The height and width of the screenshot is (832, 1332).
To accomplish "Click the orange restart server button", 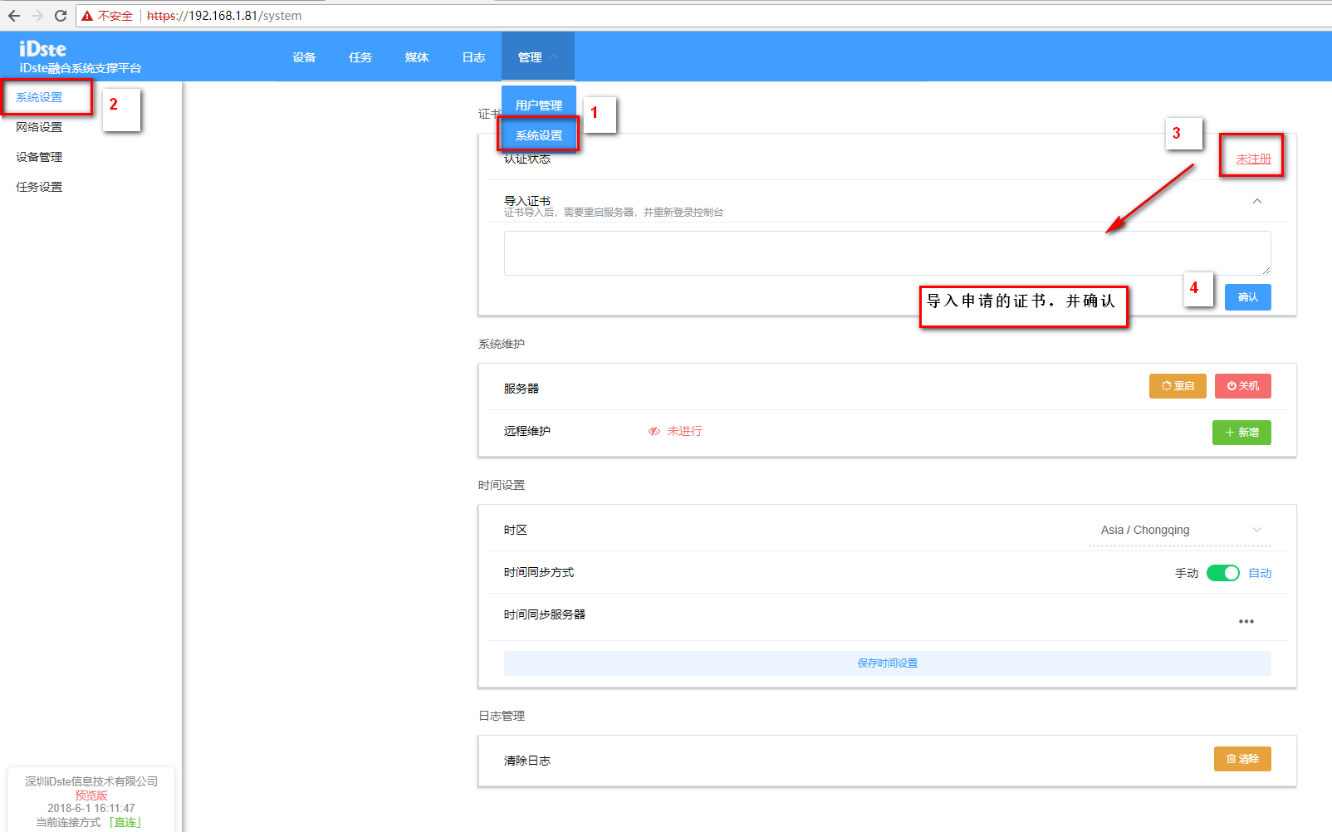I will [1177, 386].
